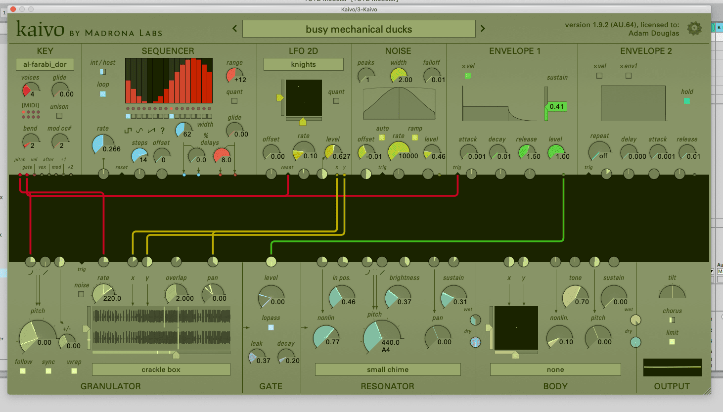
Task: Click the sequencer width dial showing 62
Action: tap(183, 130)
